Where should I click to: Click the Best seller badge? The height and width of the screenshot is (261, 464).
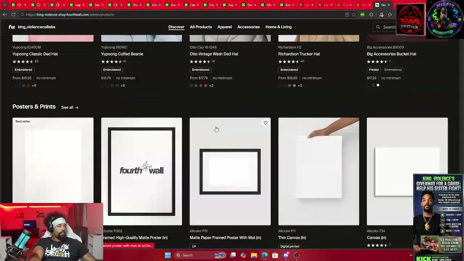(23, 121)
